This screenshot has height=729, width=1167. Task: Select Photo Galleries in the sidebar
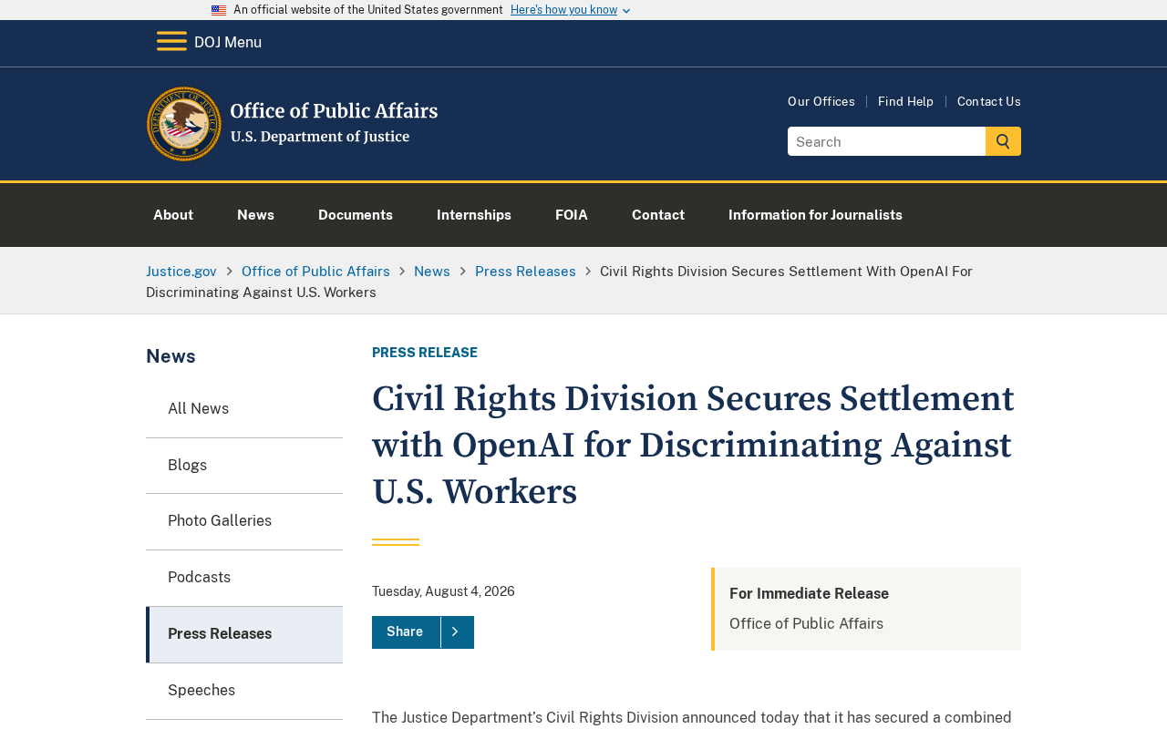pyautogui.click(x=244, y=521)
